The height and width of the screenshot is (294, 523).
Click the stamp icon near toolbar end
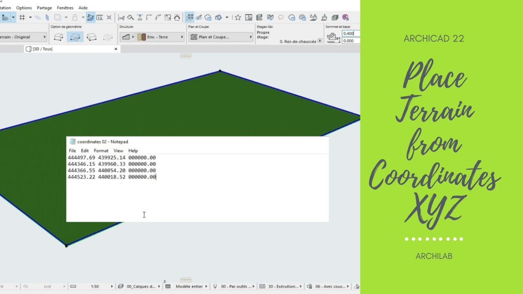[x=324, y=17]
